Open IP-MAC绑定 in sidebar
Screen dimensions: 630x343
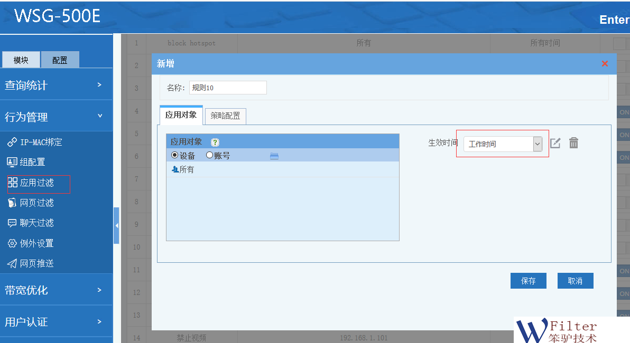pos(35,142)
